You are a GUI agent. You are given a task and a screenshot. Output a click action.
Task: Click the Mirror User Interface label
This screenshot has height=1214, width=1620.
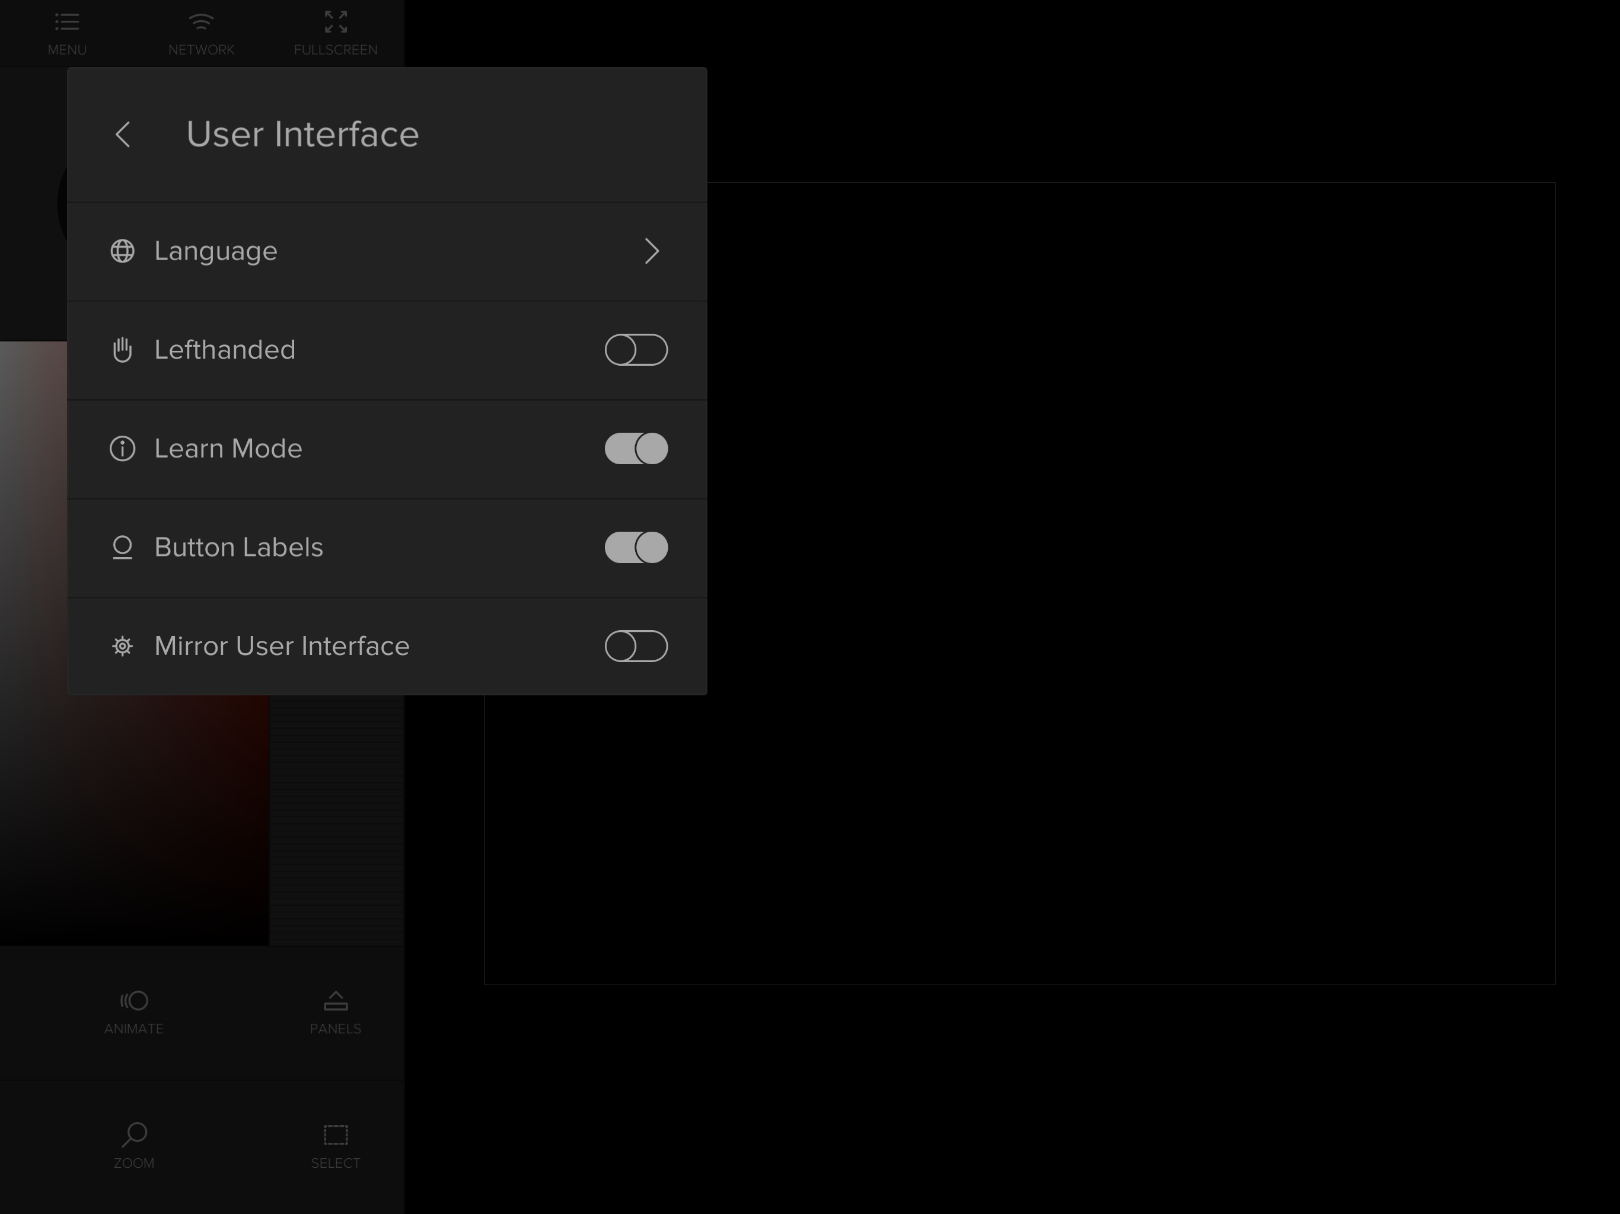[281, 646]
